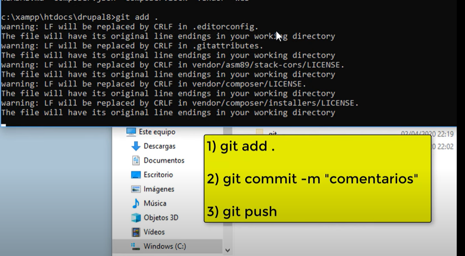
Task: Click the Objetos 3D cube icon
Action: [136, 218]
